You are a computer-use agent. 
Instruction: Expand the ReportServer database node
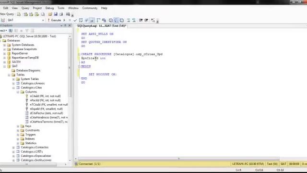coord(4,53)
